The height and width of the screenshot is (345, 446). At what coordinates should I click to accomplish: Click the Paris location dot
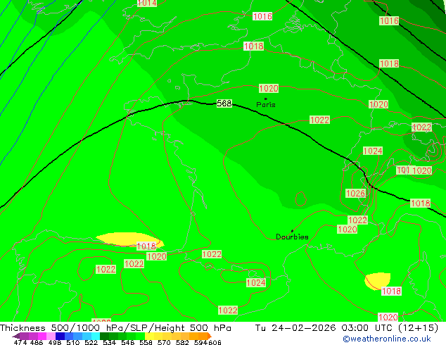click(266, 99)
